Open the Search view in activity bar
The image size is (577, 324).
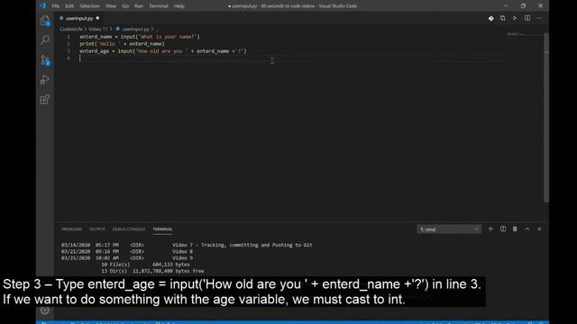coord(45,40)
